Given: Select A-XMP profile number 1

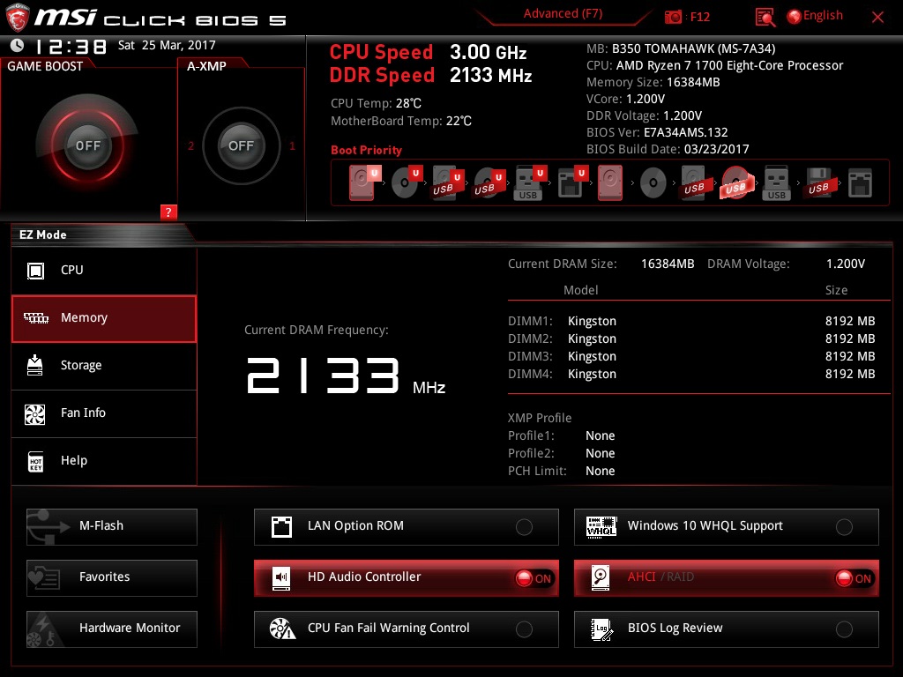Looking at the screenshot, I should click(x=292, y=145).
